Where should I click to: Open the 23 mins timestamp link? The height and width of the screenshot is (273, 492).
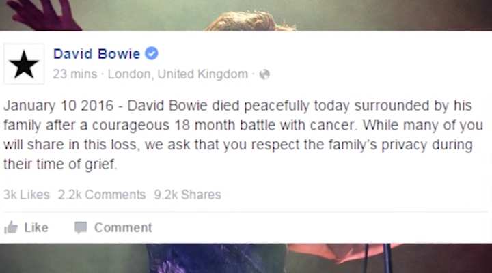click(x=75, y=74)
